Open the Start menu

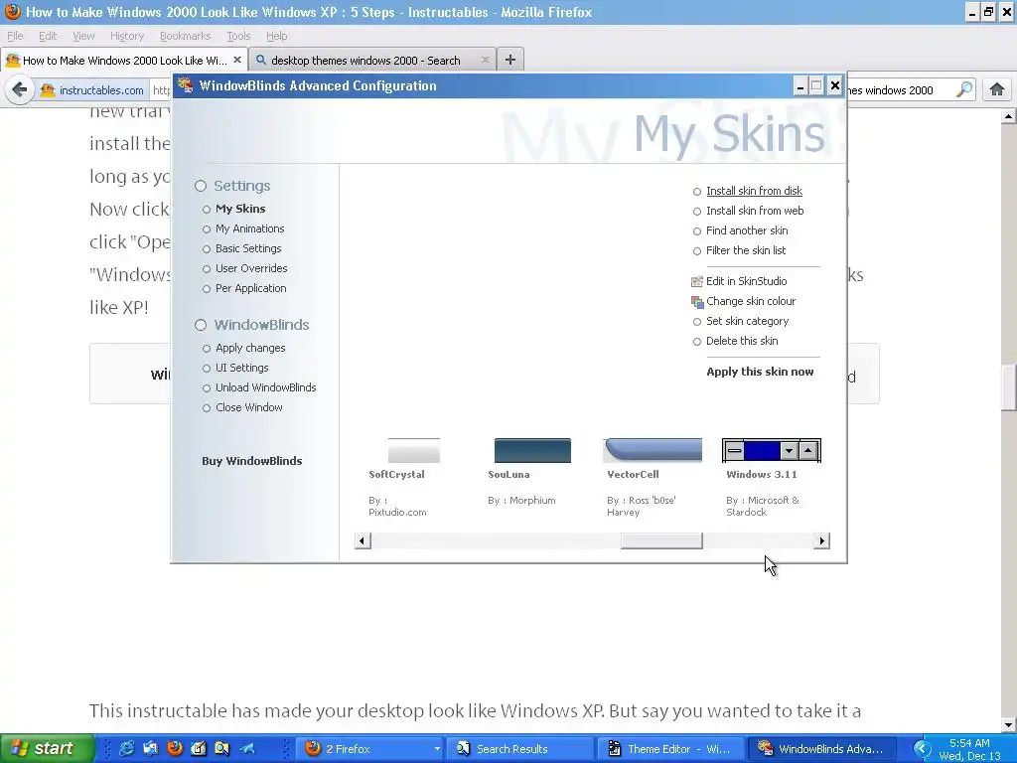pos(46,749)
